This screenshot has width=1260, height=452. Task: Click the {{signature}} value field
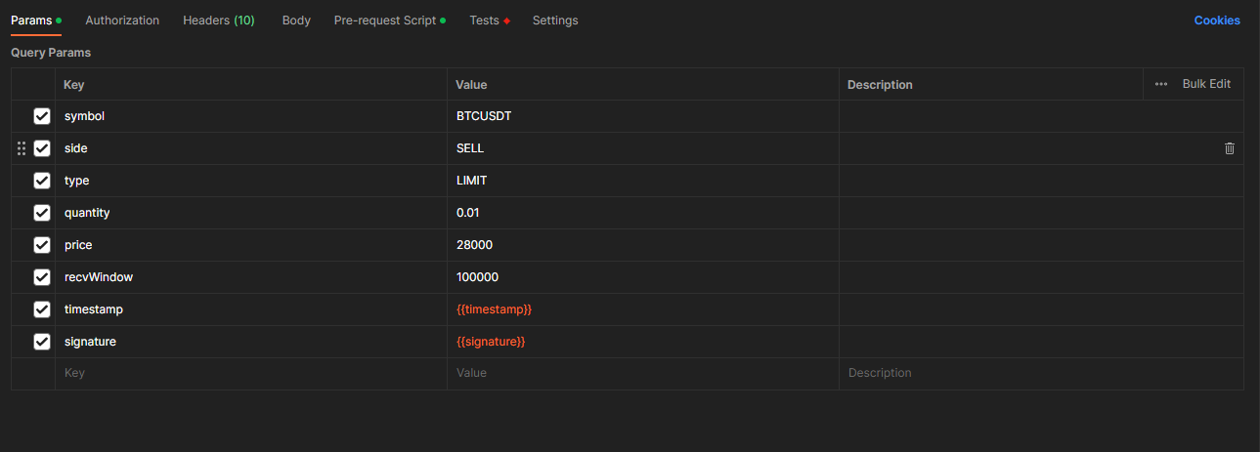point(491,342)
